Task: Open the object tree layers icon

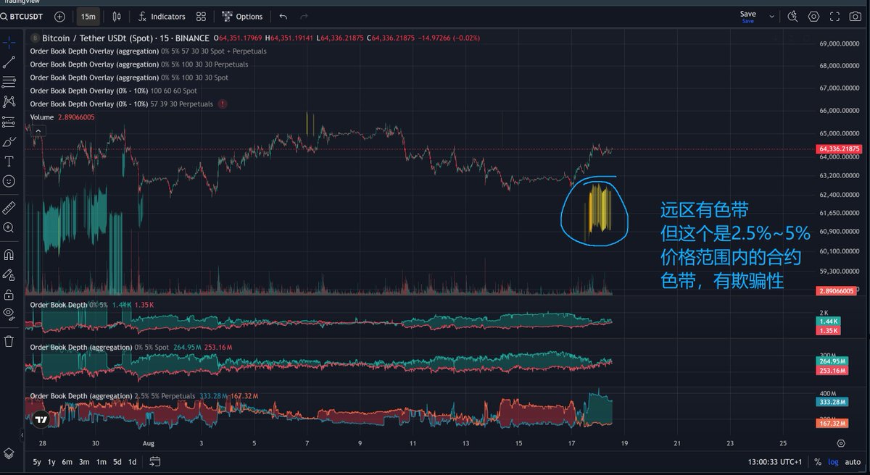Action: click(9, 453)
